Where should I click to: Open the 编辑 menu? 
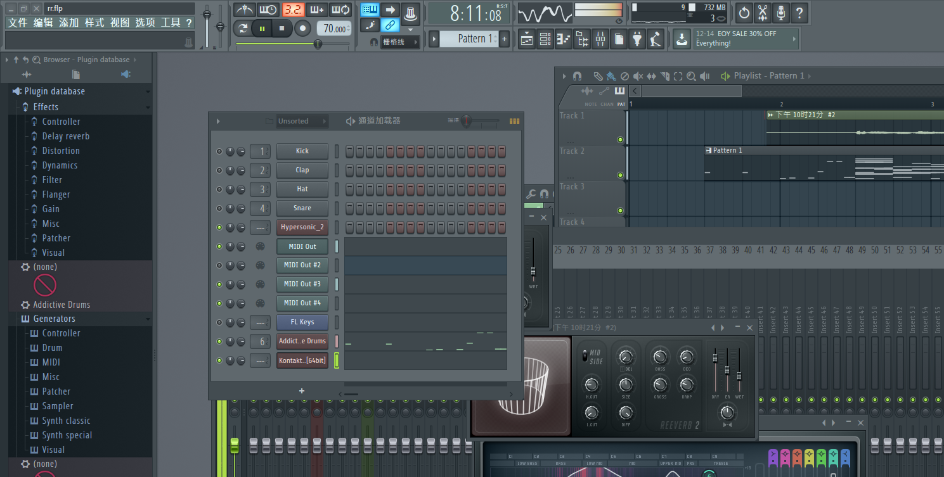coord(43,23)
